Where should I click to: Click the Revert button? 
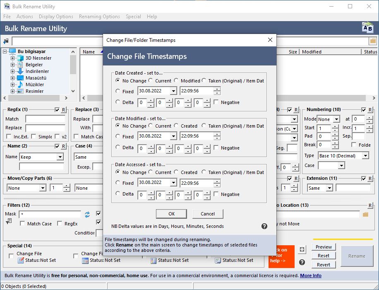click(324, 265)
